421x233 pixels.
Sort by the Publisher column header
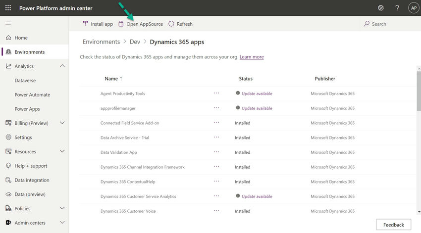click(325, 79)
